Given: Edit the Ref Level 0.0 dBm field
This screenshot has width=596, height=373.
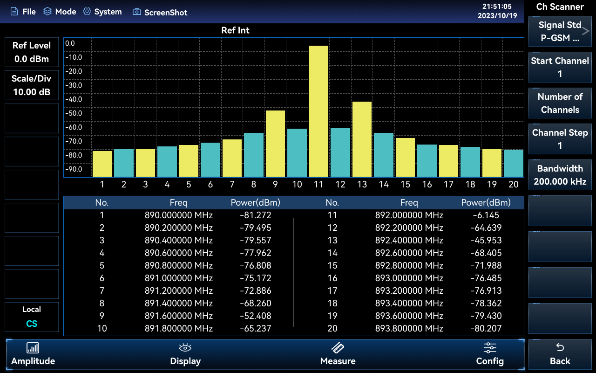Looking at the screenshot, I should (32, 52).
